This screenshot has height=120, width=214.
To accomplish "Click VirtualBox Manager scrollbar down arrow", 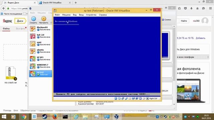I will coord(174,104).
